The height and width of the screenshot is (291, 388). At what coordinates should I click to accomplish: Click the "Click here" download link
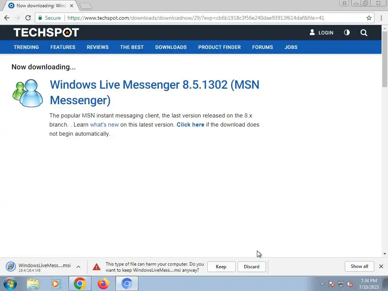(190, 124)
